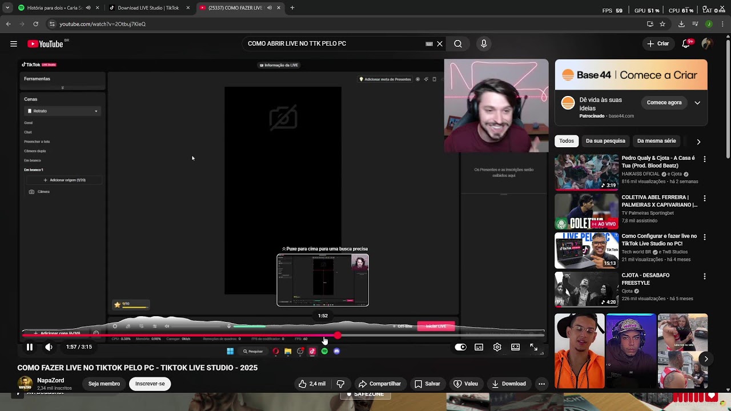This screenshot has height=411, width=731.
Task: Open the Chrome profile avatar J
Action: tap(709, 24)
